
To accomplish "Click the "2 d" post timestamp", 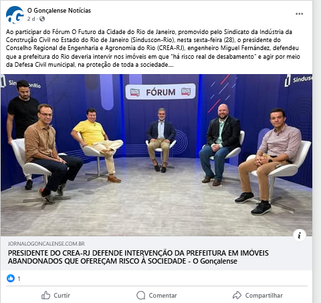I will pyautogui.click(x=31, y=19).
